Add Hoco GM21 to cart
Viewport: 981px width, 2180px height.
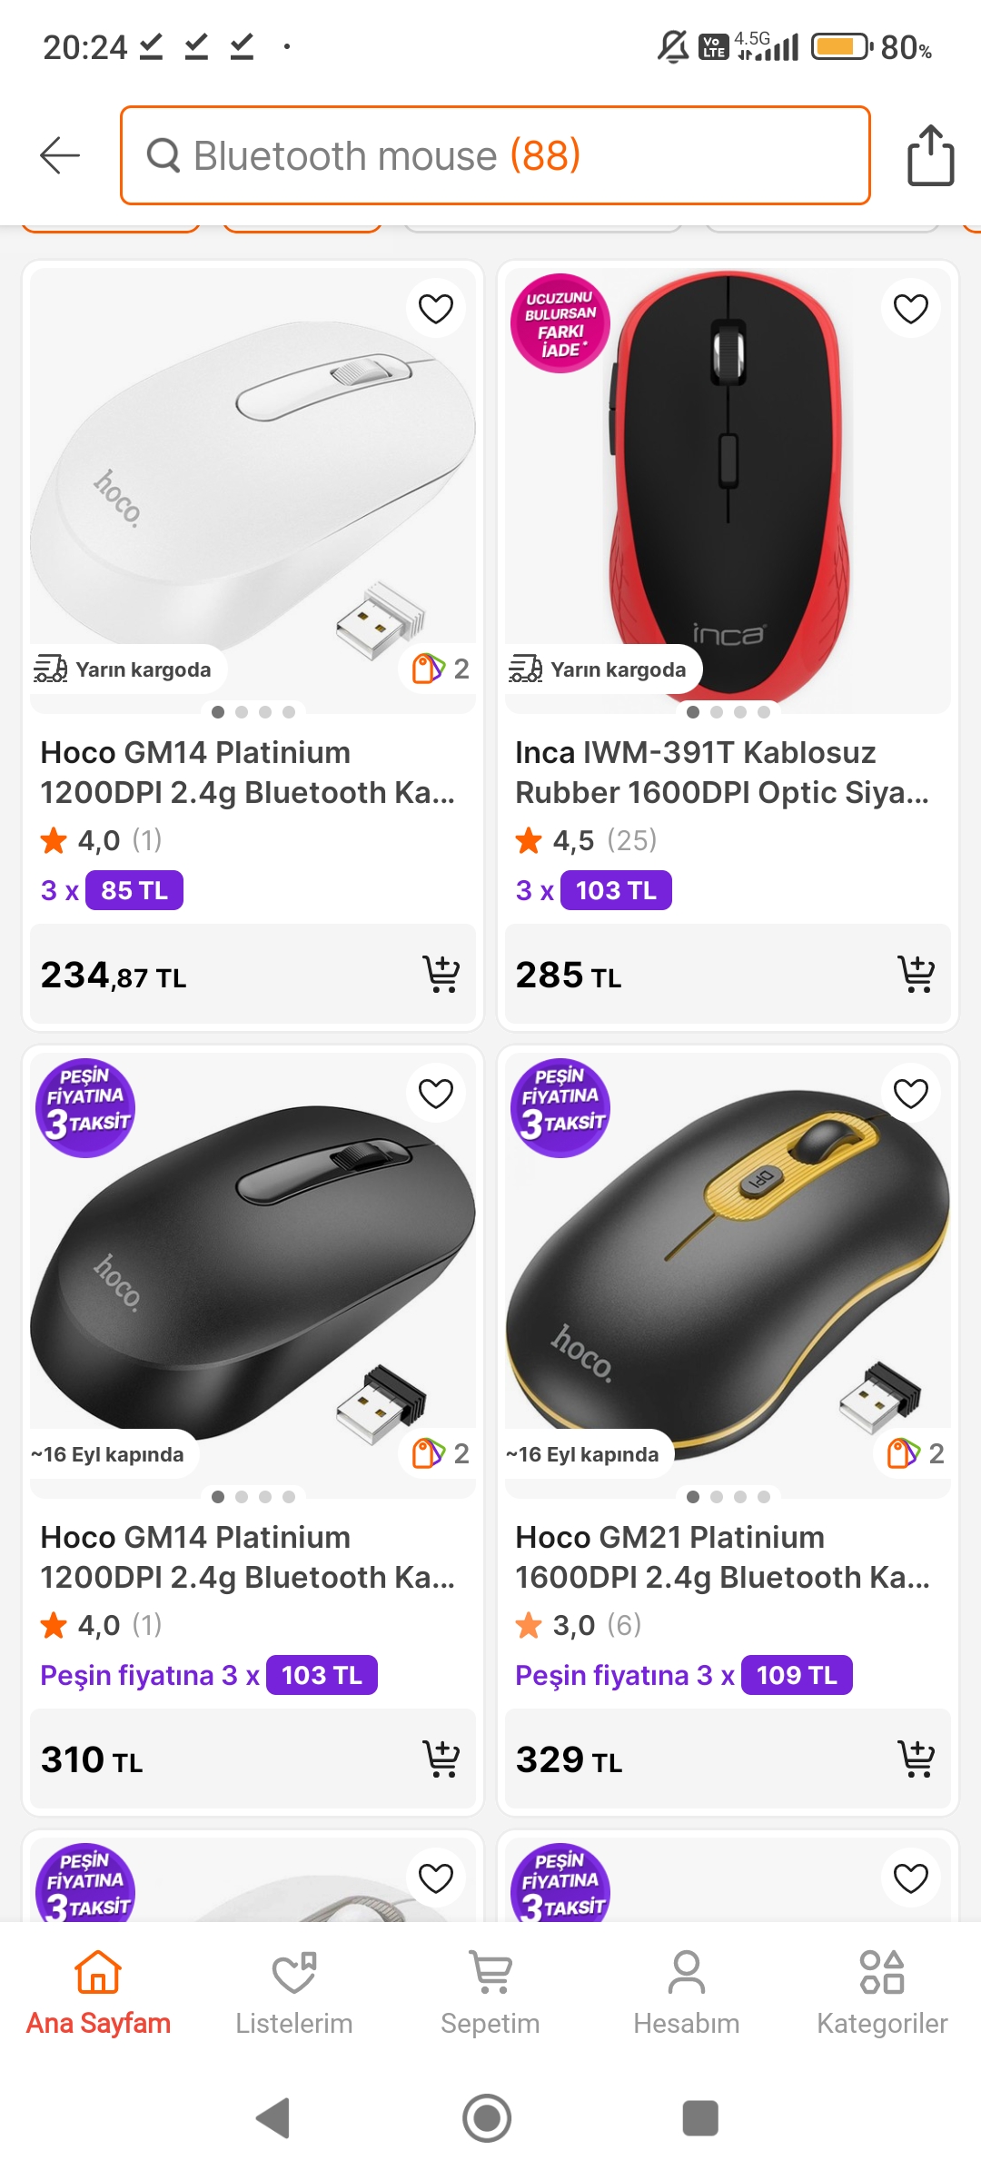click(916, 1759)
